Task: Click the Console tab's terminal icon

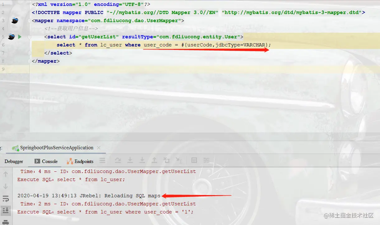Action: (37, 161)
